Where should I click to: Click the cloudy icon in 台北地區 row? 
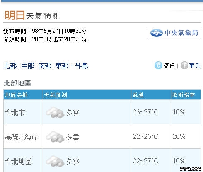point(55,161)
